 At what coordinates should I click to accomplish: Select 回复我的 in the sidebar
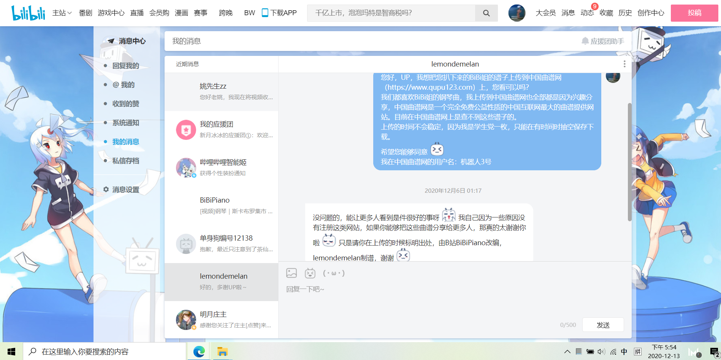(125, 66)
